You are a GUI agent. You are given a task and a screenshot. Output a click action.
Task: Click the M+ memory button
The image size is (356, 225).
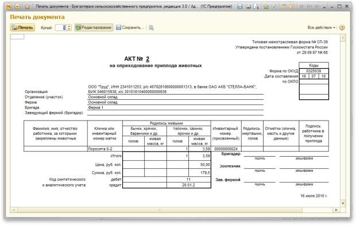click(309, 6)
